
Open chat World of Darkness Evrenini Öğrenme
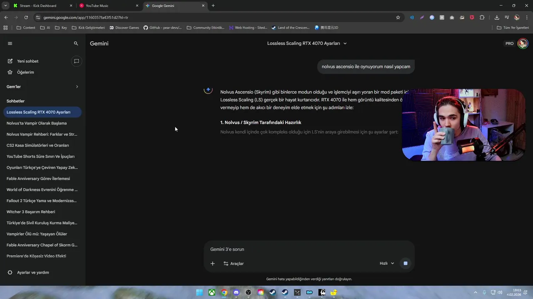42,190
